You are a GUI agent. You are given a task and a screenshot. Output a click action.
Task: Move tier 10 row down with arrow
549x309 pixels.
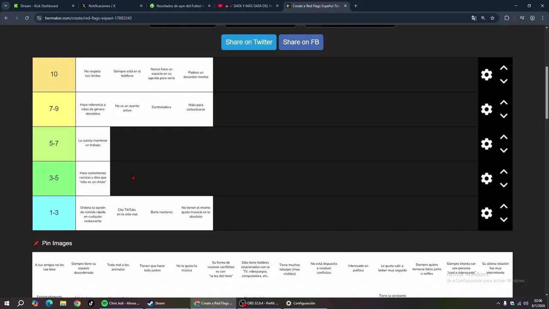[504, 81]
